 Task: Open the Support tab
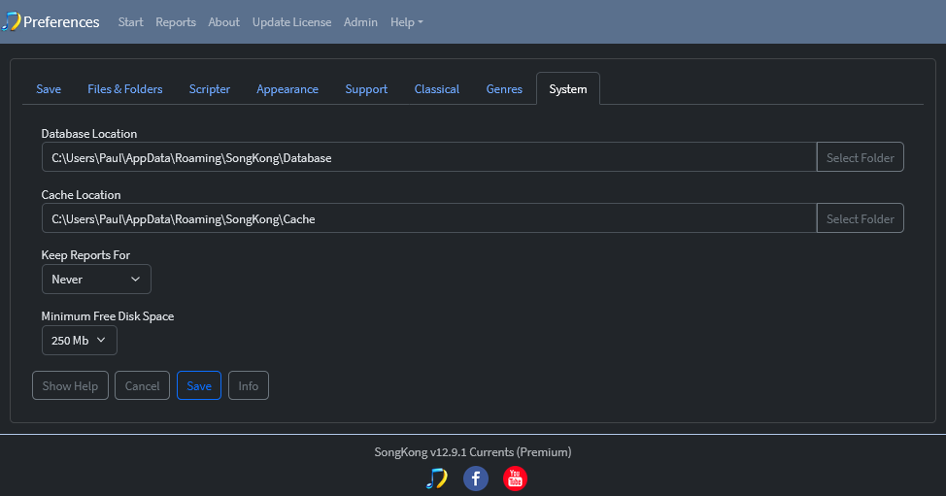tap(366, 89)
